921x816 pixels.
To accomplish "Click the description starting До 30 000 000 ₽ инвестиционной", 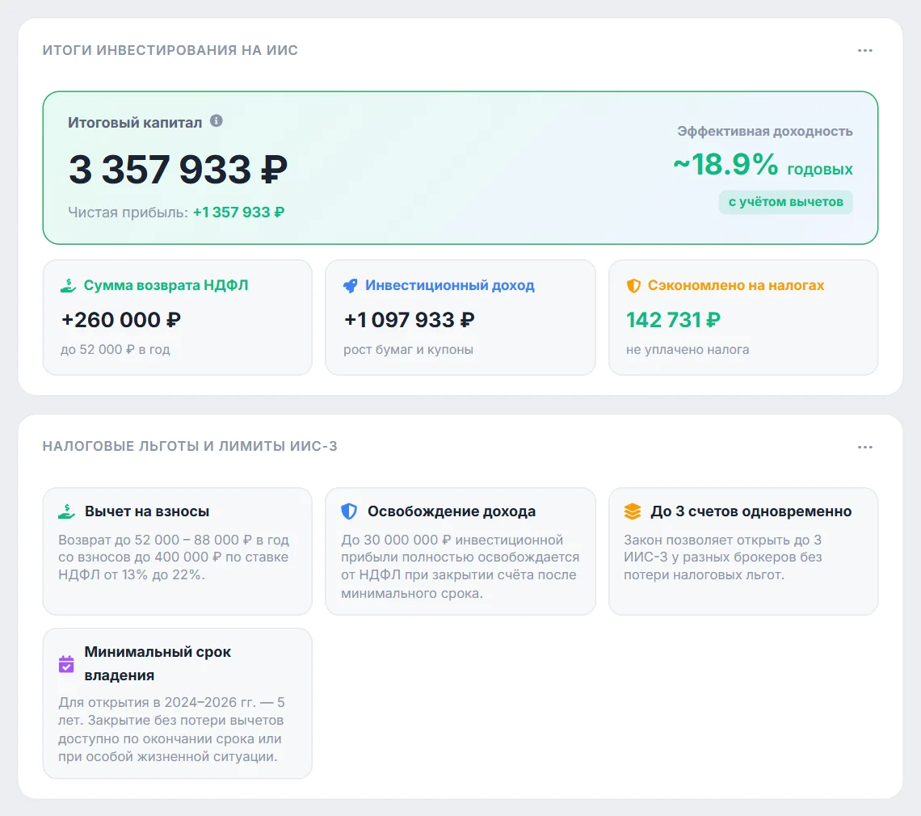I will tap(460, 566).
